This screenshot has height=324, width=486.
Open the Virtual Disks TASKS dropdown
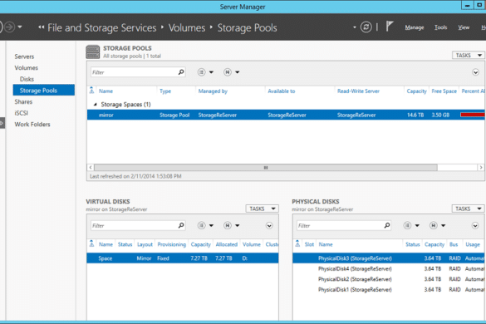coord(263,209)
